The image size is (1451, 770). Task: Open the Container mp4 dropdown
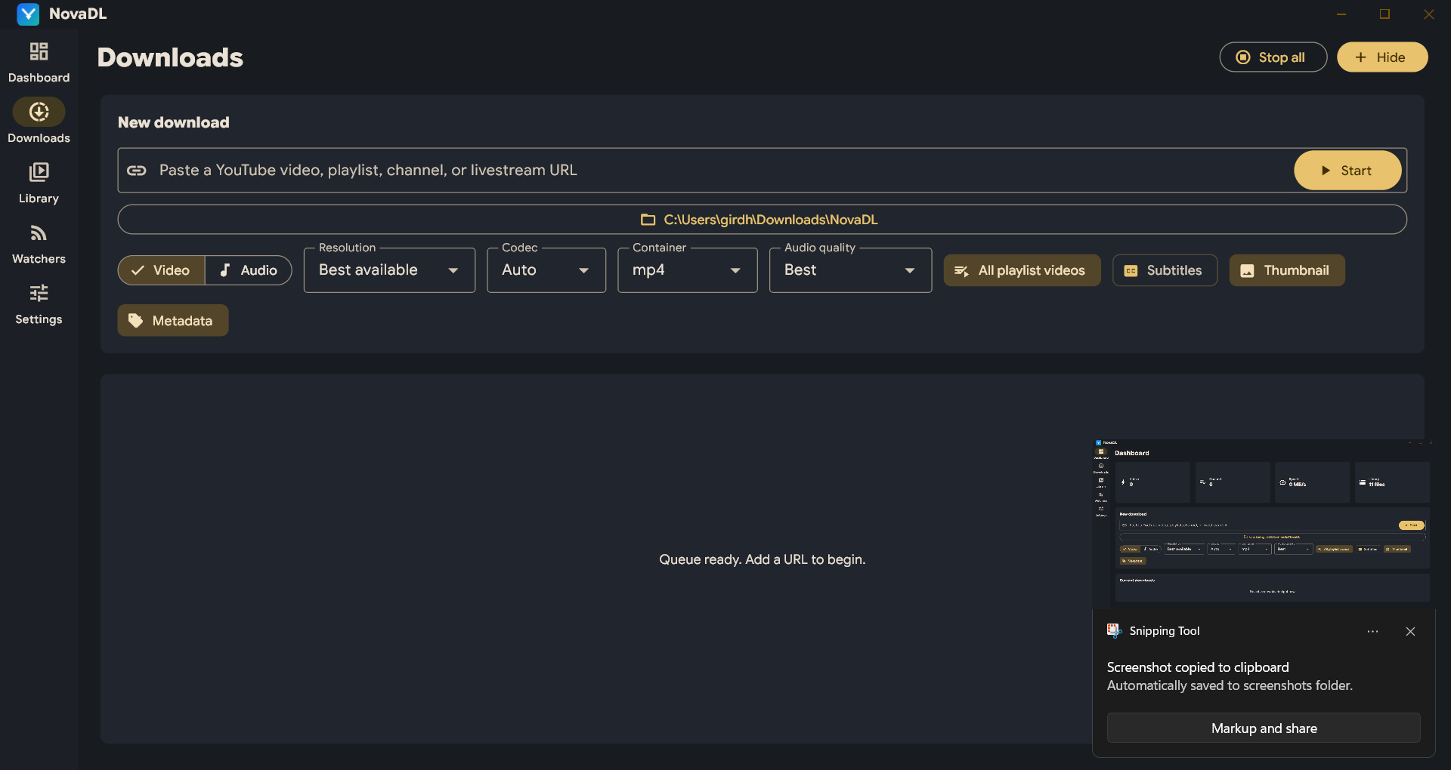pyautogui.click(x=688, y=270)
